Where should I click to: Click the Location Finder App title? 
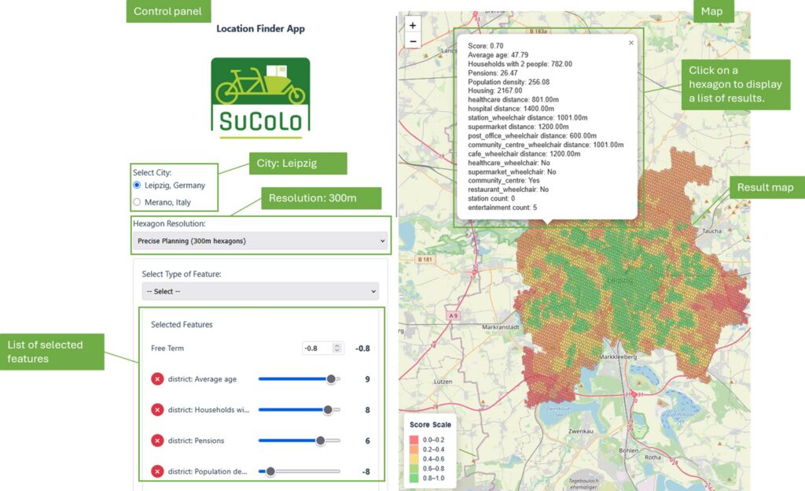click(x=260, y=28)
